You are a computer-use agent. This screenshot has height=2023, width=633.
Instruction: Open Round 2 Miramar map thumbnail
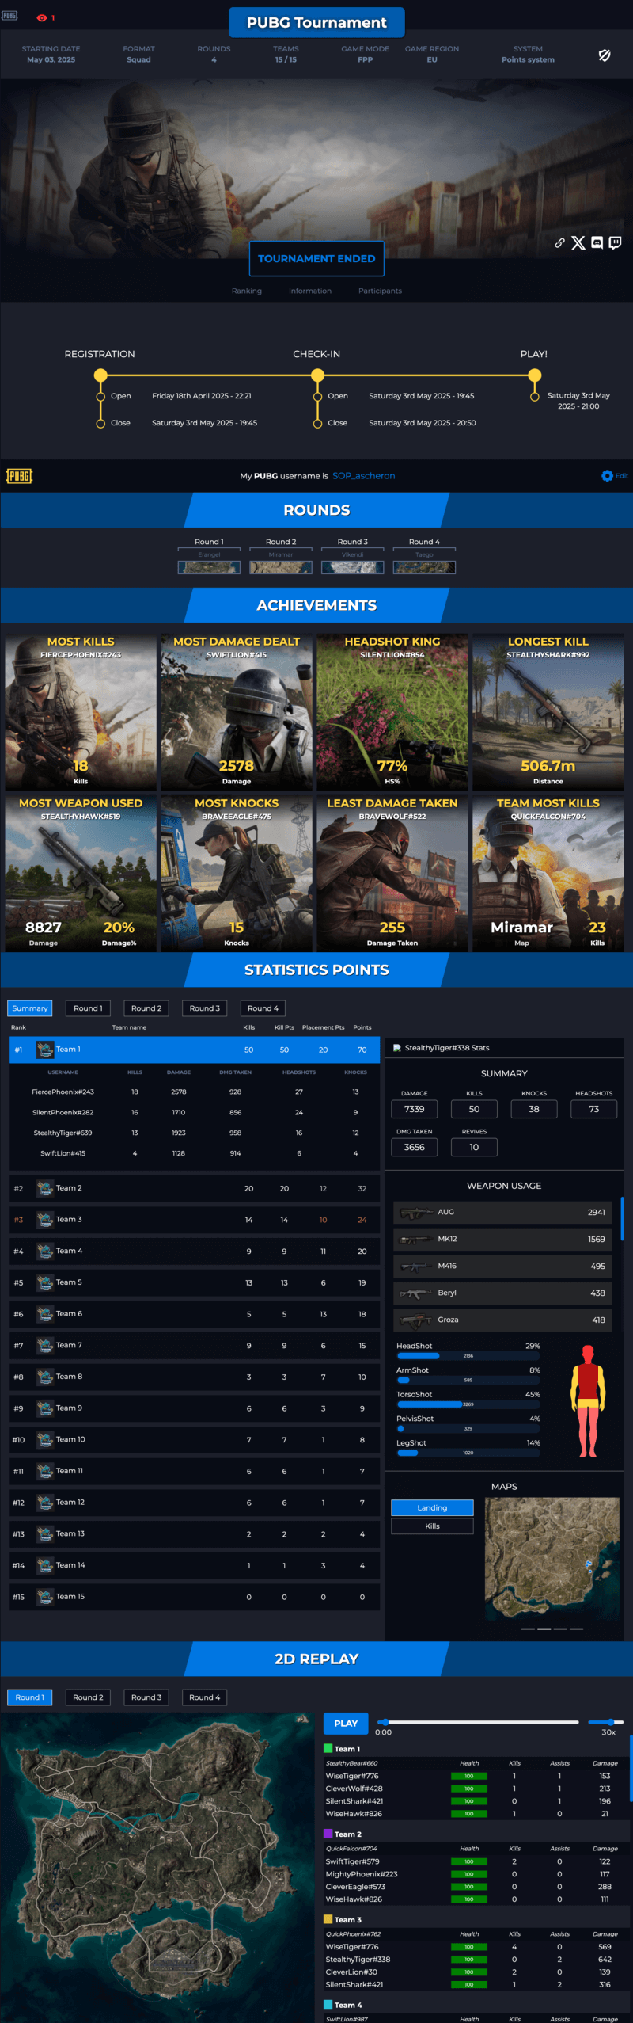pos(281,567)
